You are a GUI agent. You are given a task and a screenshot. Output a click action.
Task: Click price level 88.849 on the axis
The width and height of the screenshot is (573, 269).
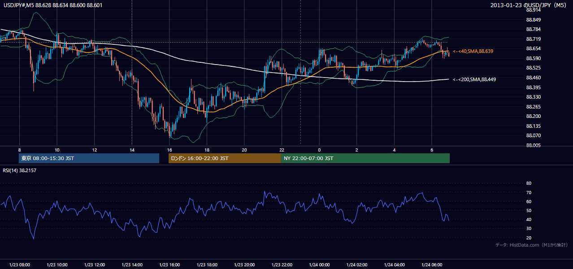tap(533, 20)
